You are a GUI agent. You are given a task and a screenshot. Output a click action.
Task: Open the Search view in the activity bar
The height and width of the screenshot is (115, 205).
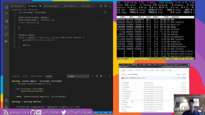coord(6,13)
